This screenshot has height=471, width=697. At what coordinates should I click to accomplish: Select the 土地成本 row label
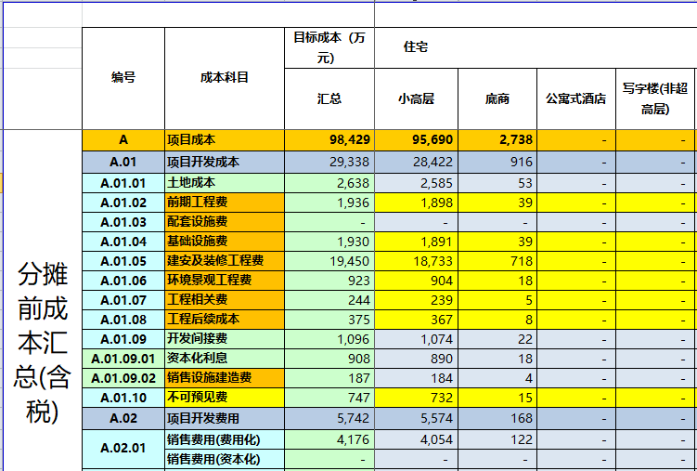coord(224,182)
